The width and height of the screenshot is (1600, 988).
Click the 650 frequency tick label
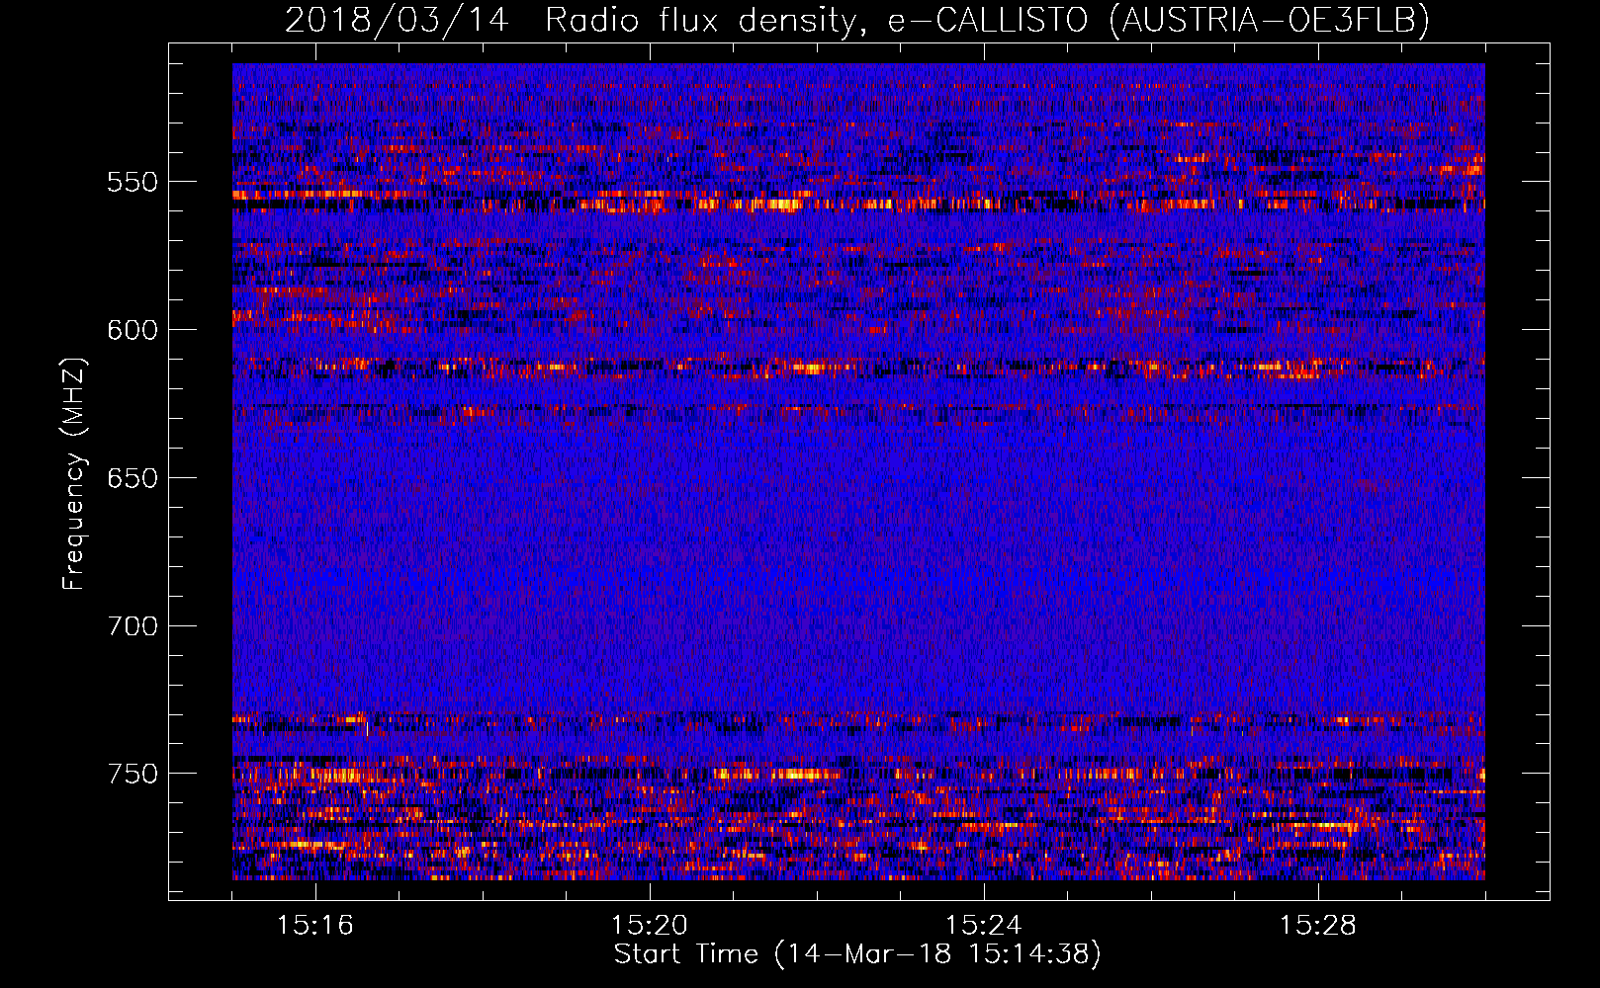point(133,479)
